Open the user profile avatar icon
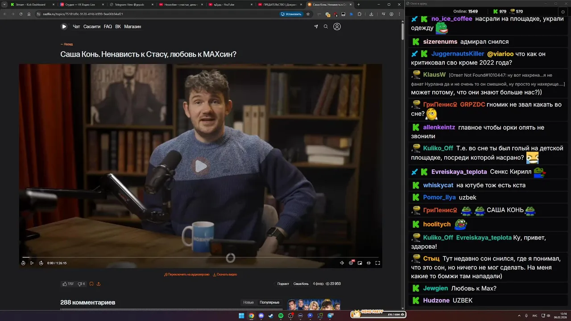The image size is (571, 321). (x=337, y=27)
